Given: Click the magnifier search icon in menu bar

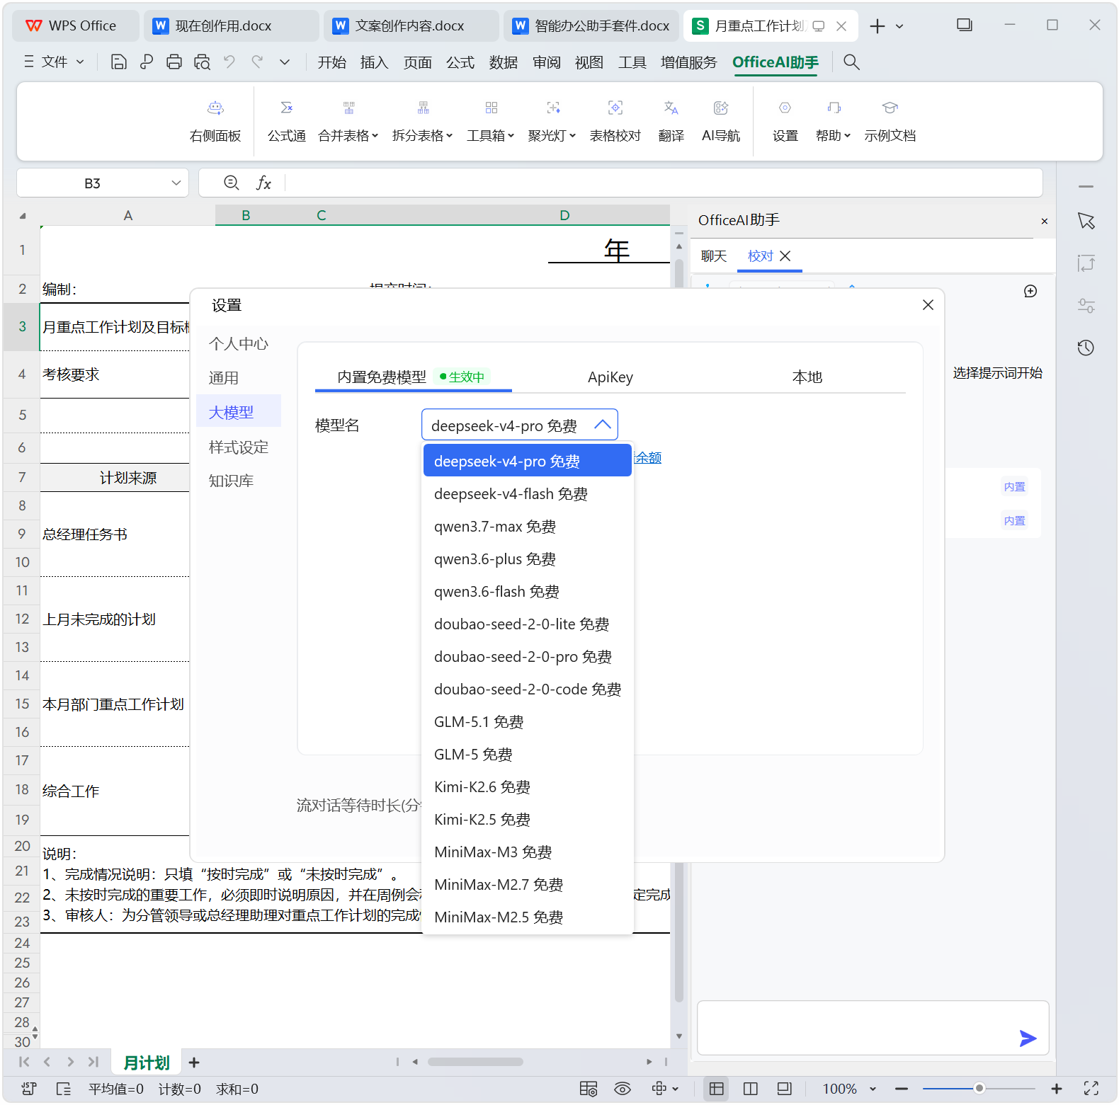Looking at the screenshot, I should click(851, 62).
